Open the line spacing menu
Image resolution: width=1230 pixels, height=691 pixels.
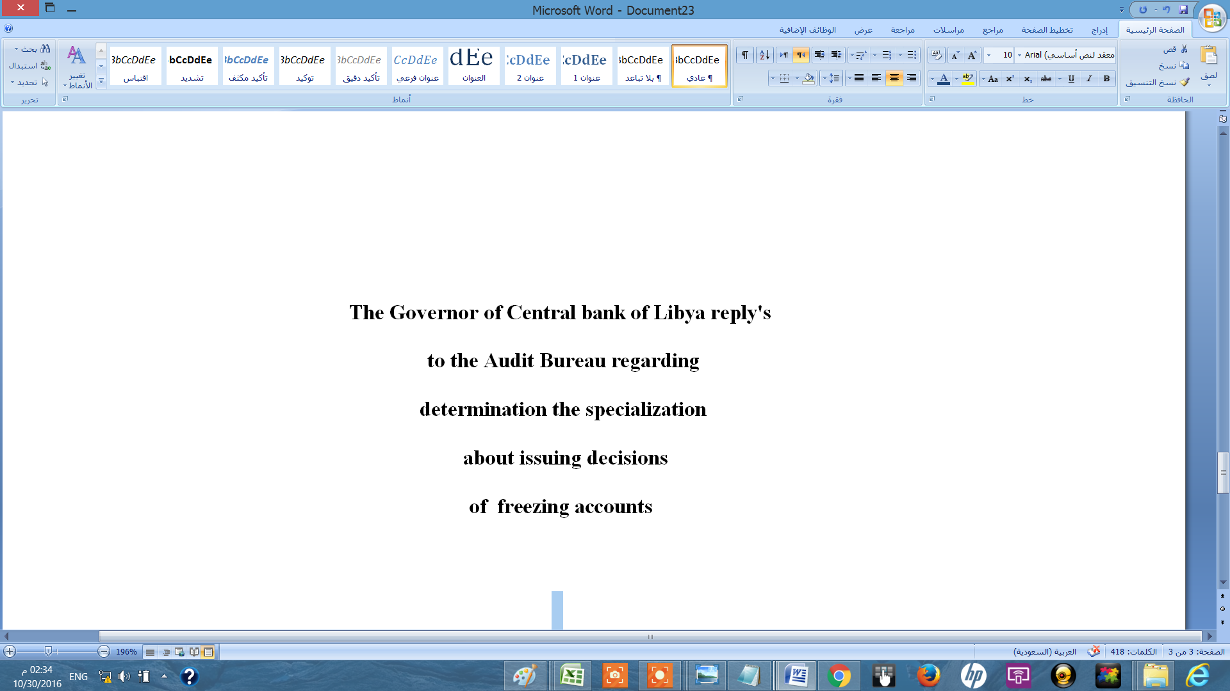click(831, 79)
